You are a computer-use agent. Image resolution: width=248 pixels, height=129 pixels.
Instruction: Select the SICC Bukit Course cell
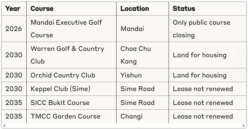[x=60, y=103]
